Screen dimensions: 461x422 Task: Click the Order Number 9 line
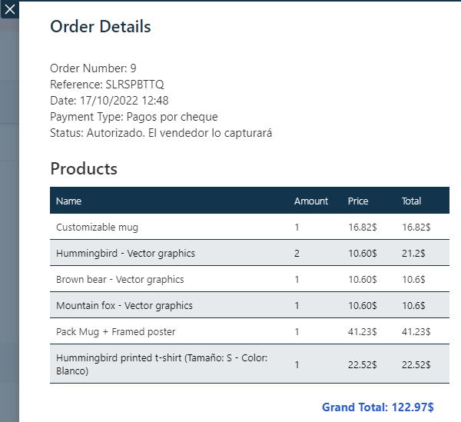(93, 68)
